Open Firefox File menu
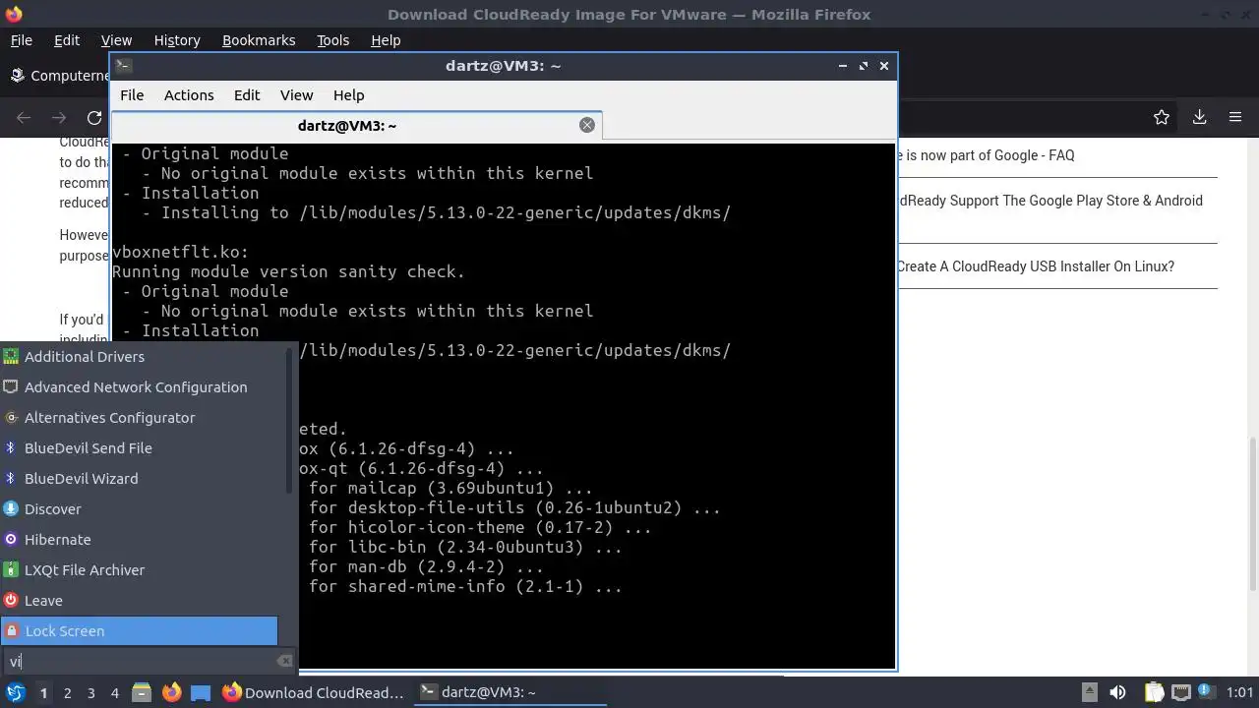This screenshot has height=708, width=1259. pos(21,40)
